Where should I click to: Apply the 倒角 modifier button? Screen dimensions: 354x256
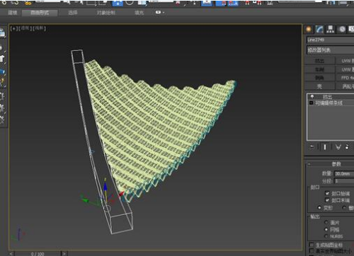pos(320,78)
